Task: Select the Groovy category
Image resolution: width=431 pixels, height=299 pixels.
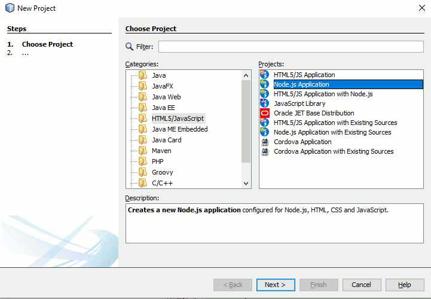Action: [x=163, y=172]
